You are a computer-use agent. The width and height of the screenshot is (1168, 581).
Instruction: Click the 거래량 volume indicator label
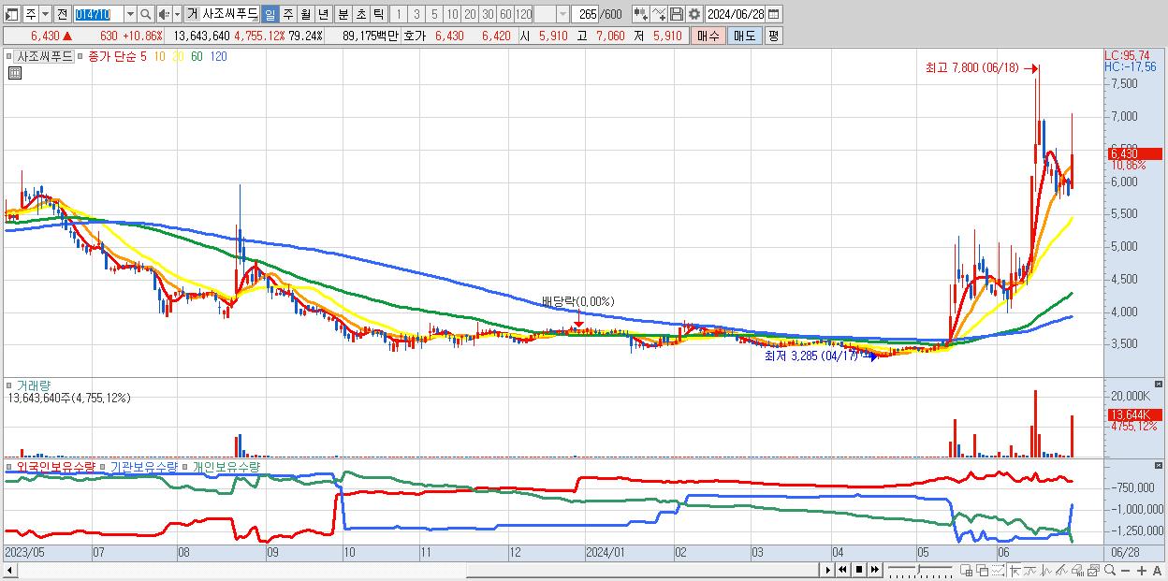[33, 385]
